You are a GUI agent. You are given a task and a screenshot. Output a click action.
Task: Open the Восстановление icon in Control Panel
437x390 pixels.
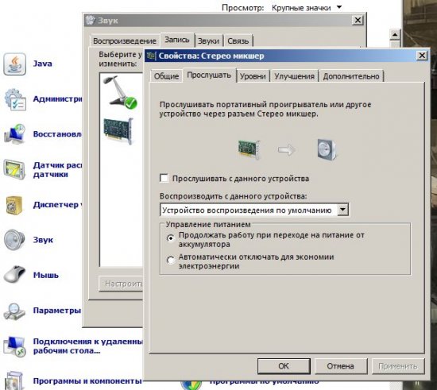pyautogui.click(x=15, y=134)
